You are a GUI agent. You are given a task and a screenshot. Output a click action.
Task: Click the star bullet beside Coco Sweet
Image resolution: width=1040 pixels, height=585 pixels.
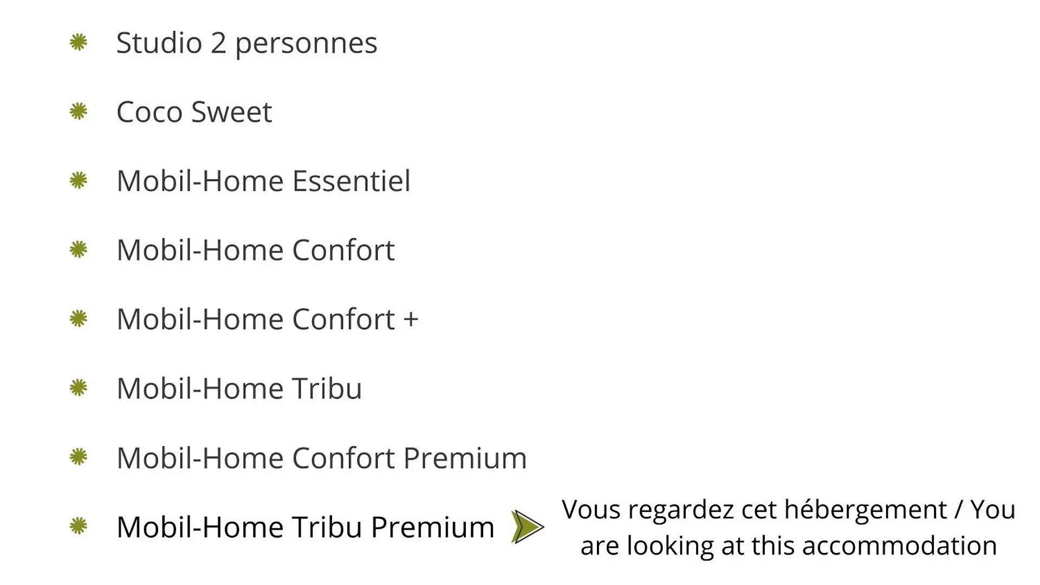79,112
